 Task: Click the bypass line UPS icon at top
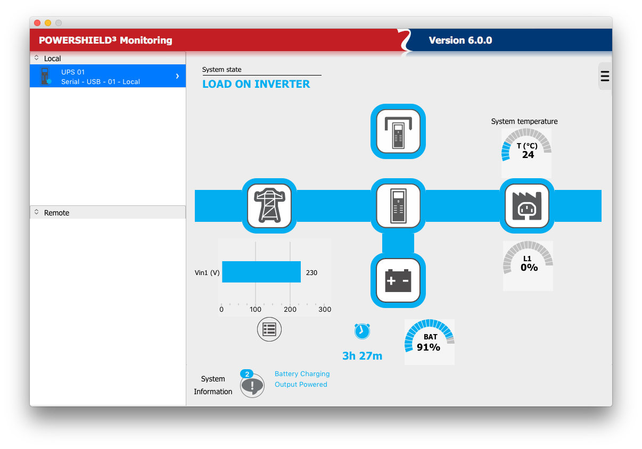398,131
